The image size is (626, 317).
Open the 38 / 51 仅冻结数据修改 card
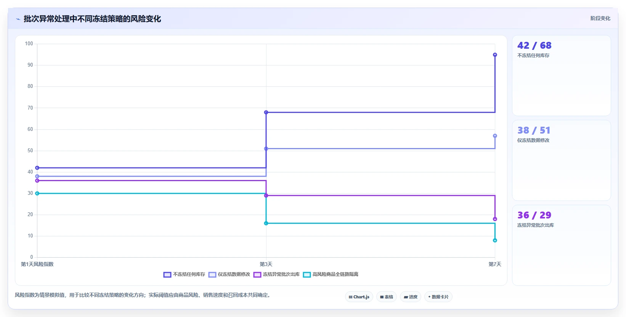[x=561, y=161]
